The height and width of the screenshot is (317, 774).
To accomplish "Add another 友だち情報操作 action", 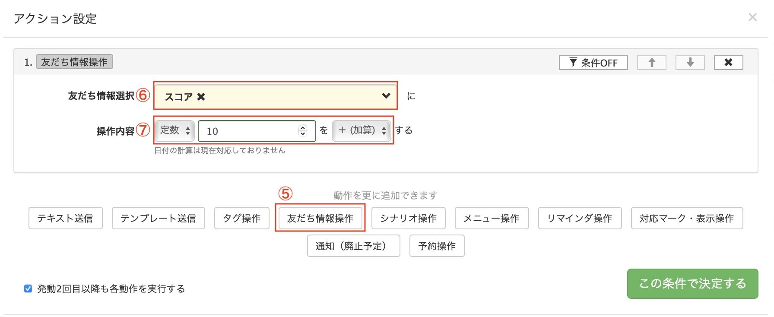I will (x=320, y=218).
